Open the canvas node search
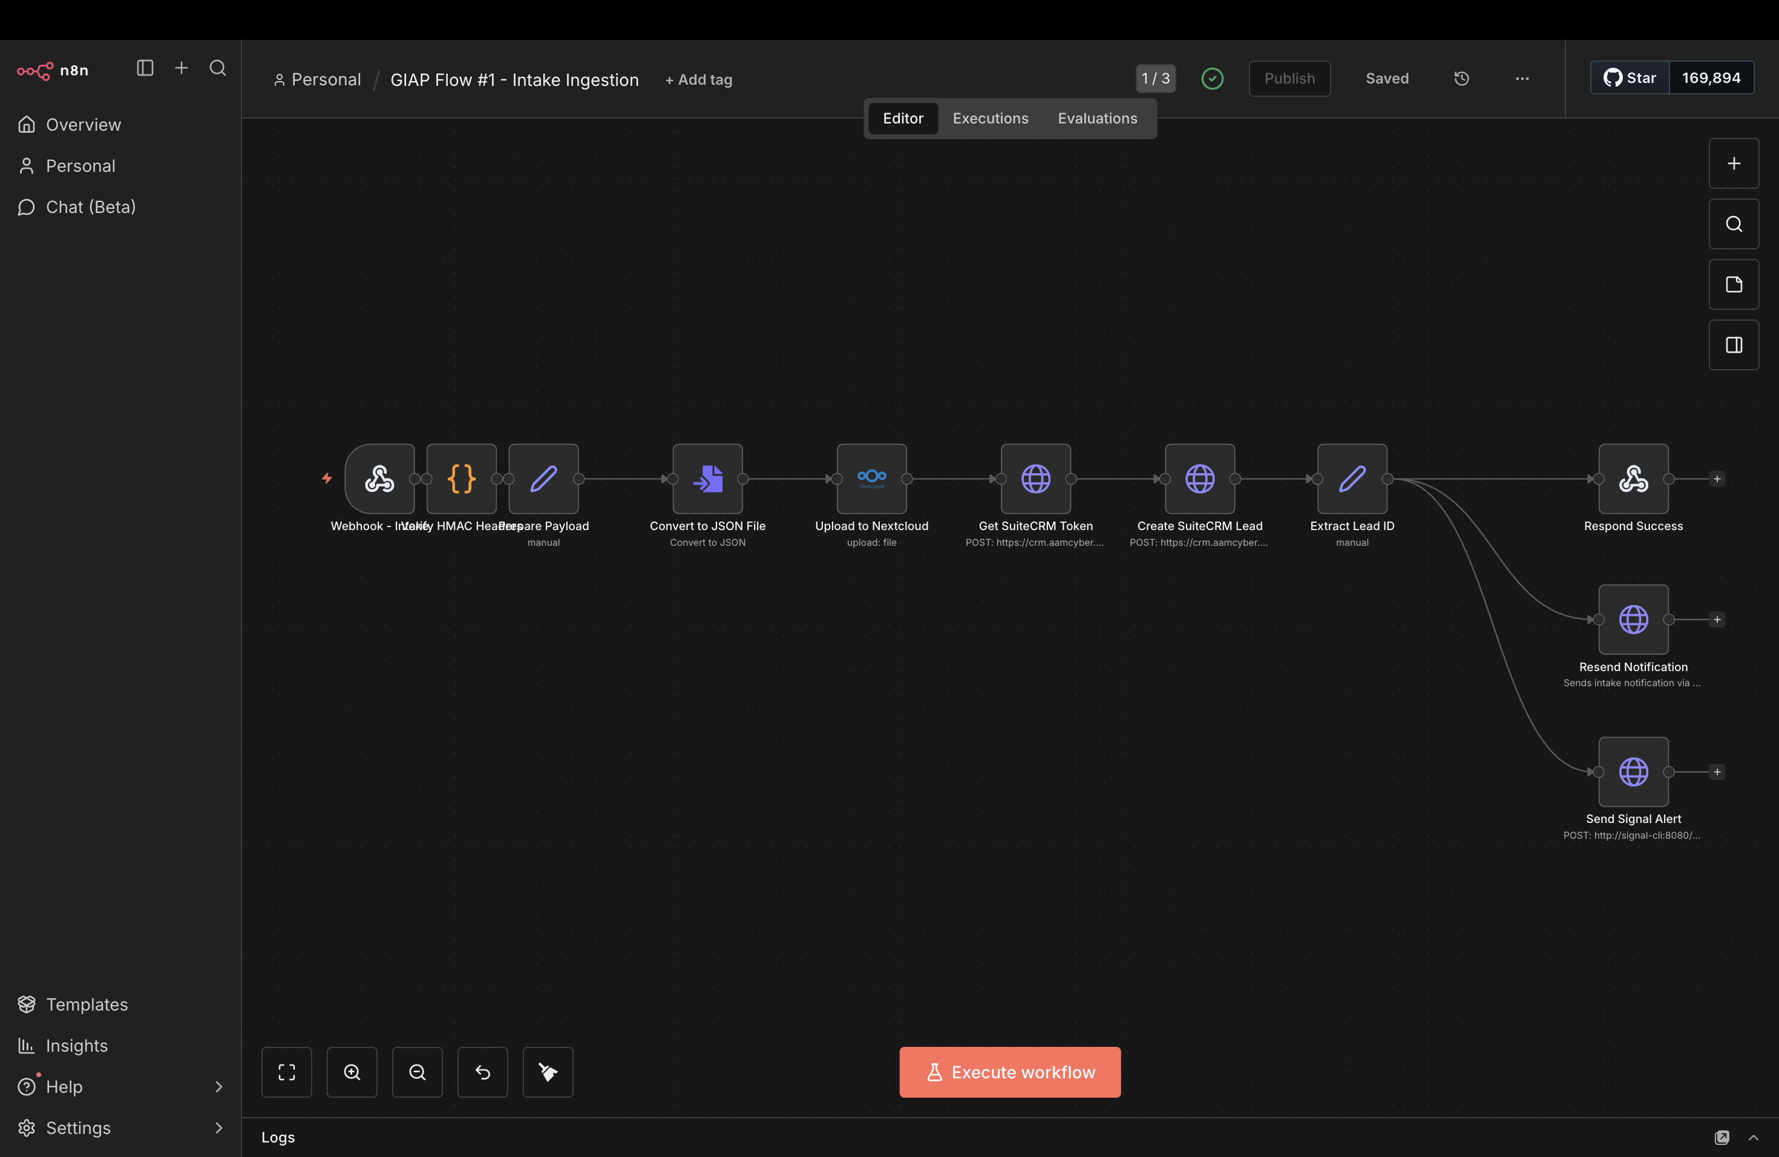The width and height of the screenshot is (1779, 1157). 1734,223
